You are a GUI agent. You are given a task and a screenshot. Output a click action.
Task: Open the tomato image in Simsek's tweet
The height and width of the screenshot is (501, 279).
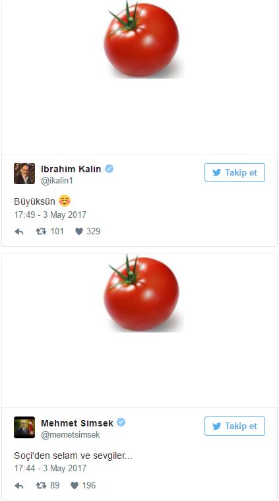(143, 293)
